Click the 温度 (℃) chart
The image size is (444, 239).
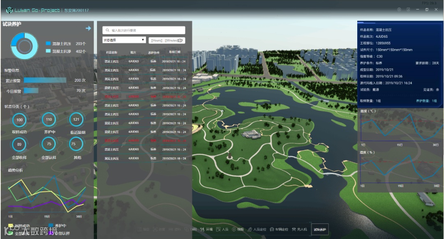pos(401,127)
